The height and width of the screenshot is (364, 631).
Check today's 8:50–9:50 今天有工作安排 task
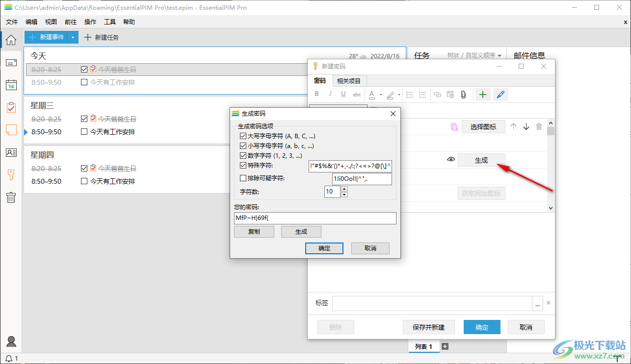(x=84, y=82)
